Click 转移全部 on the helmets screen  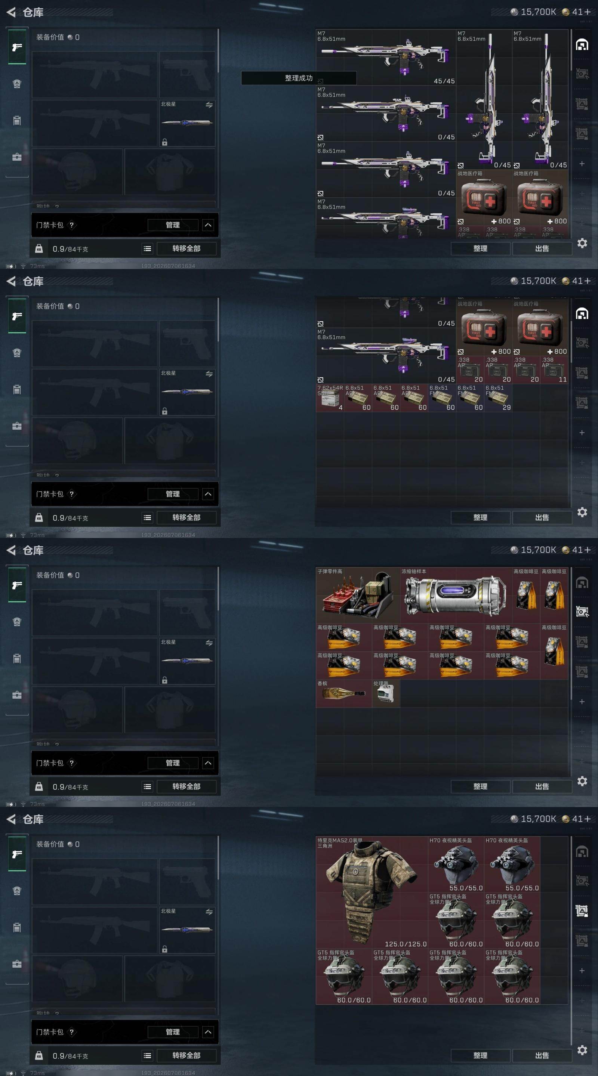pos(187,1055)
